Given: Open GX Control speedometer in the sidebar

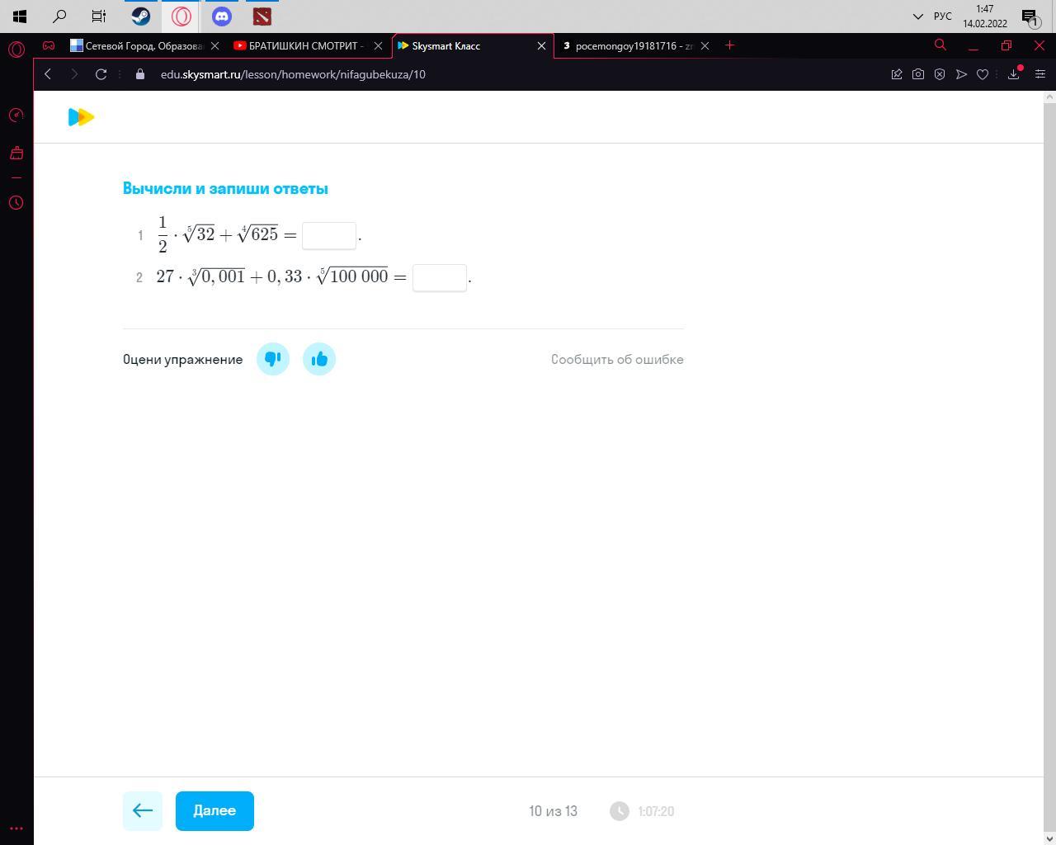Looking at the screenshot, I should (16, 115).
